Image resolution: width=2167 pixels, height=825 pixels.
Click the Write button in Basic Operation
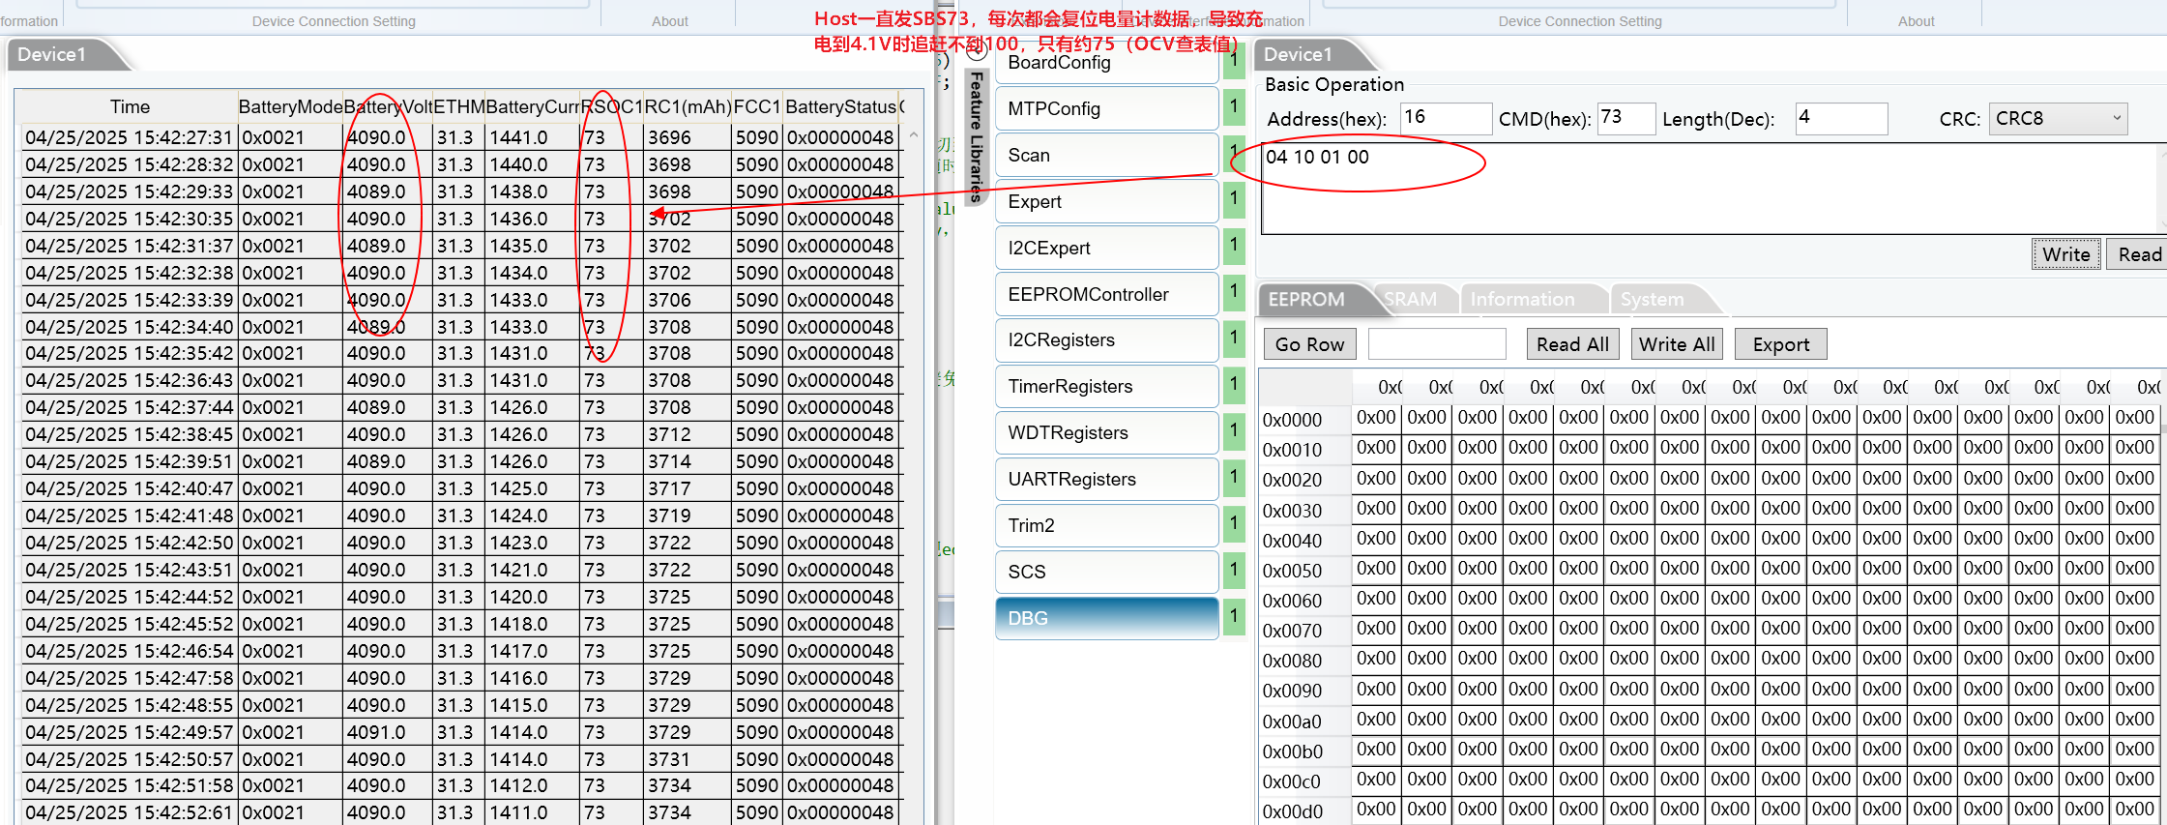pos(2065,254)
